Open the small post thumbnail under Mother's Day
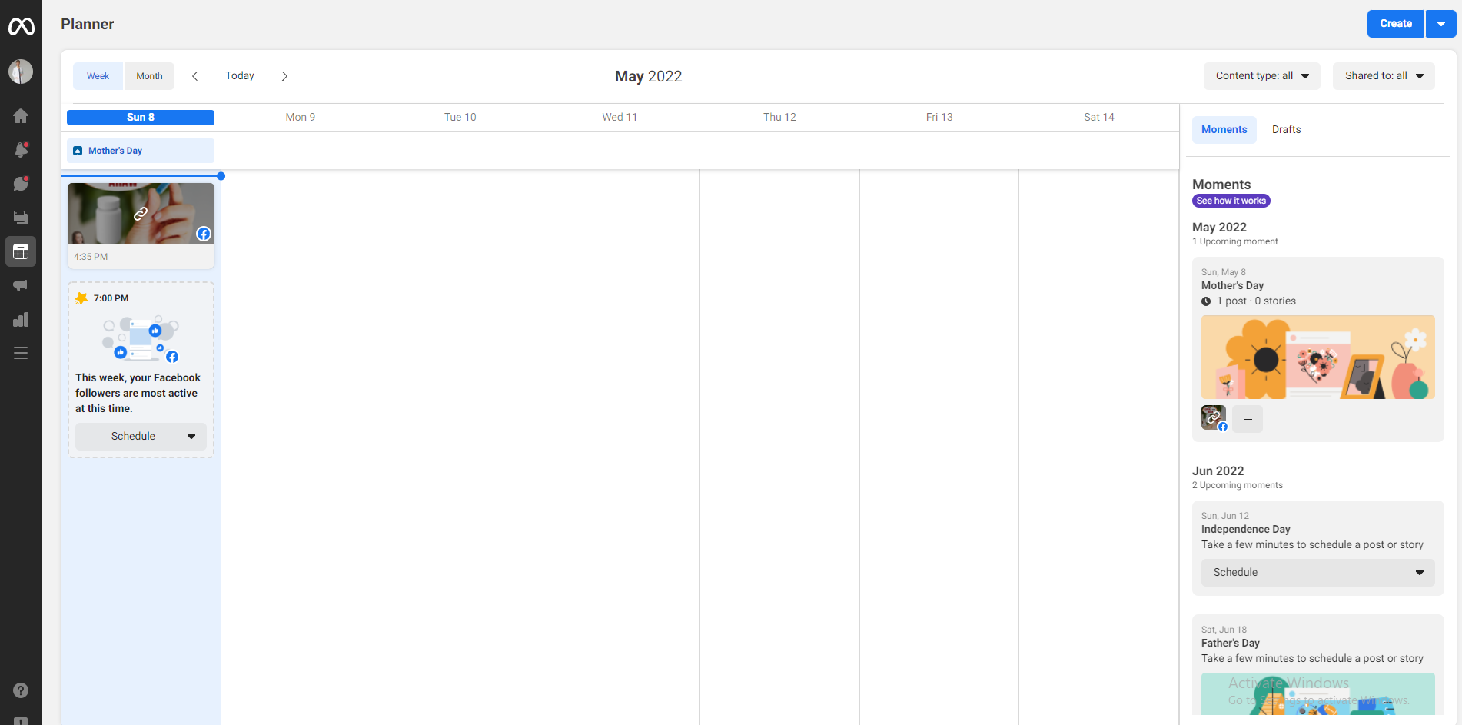Viewport: 1462px width, 725px height. (x=1214, y=418)
